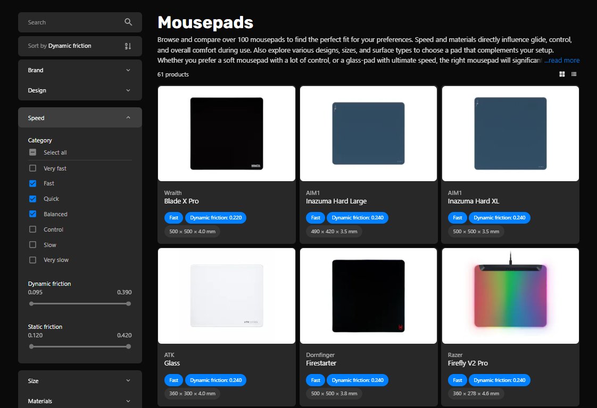597x408 pixels.
Task: Click the 500 × 500 × 4.0 mm size tag
Action: click(192, 231)
